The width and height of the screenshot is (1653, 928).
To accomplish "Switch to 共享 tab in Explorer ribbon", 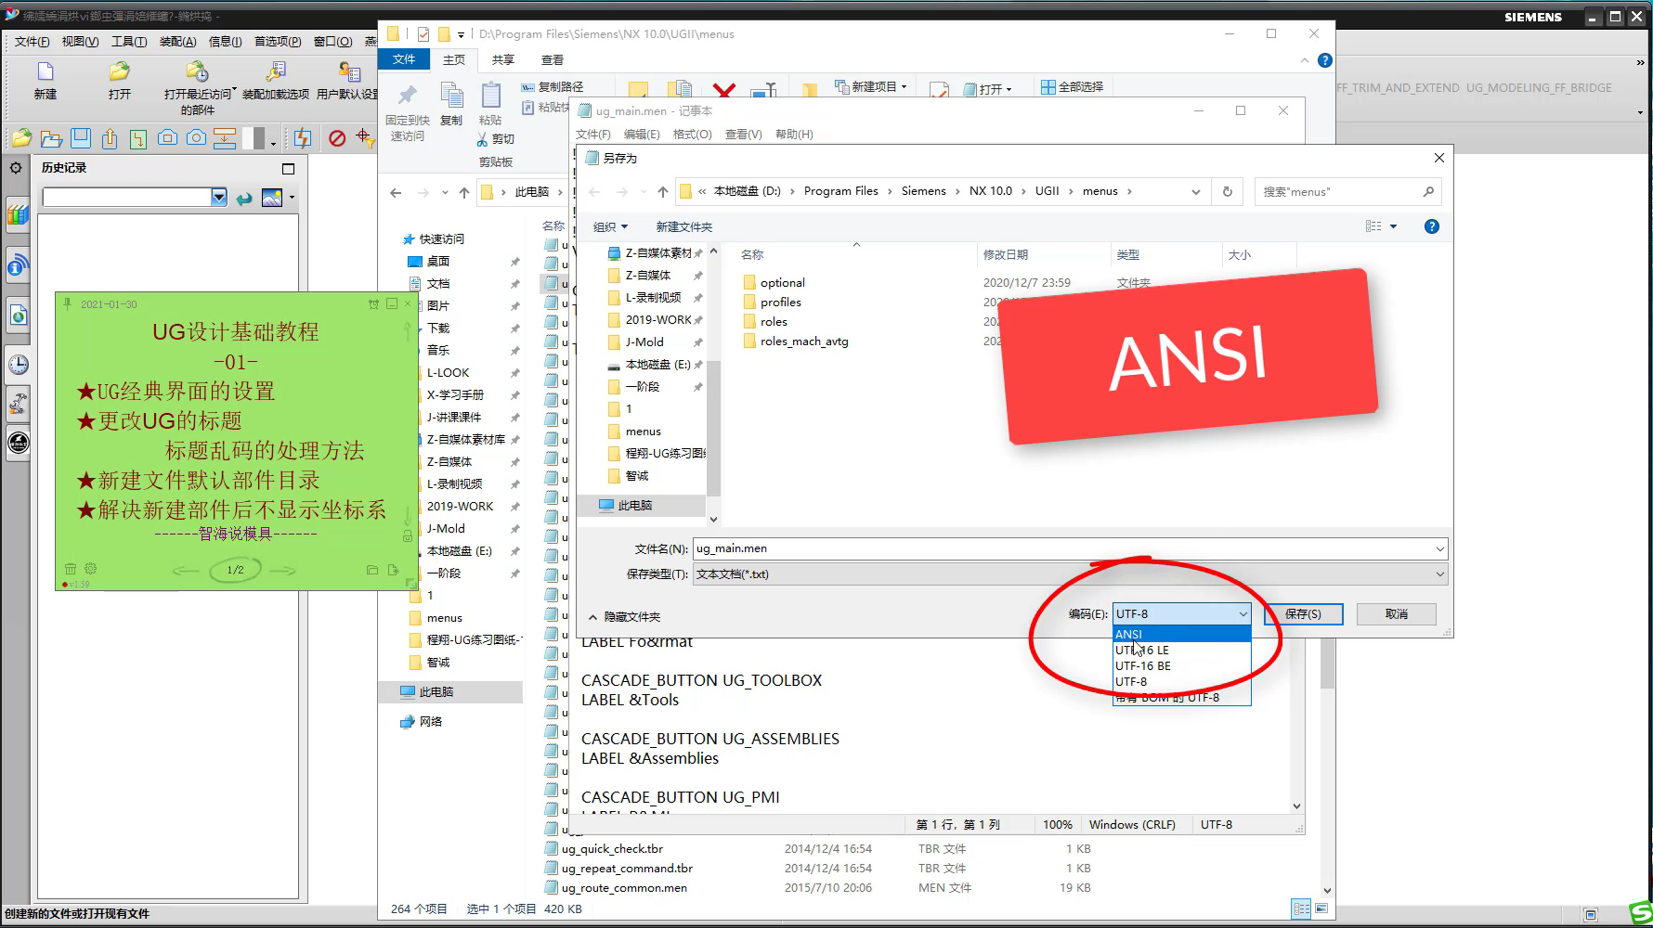I will pyautogui.click(x=503, y=60).
